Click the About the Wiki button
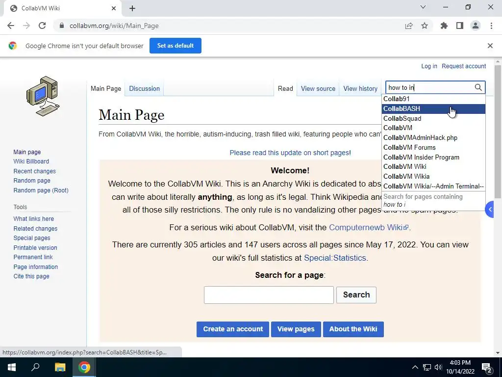Image resolution: width=502 pixels, height=377 pixels. [x=353, y=329]
